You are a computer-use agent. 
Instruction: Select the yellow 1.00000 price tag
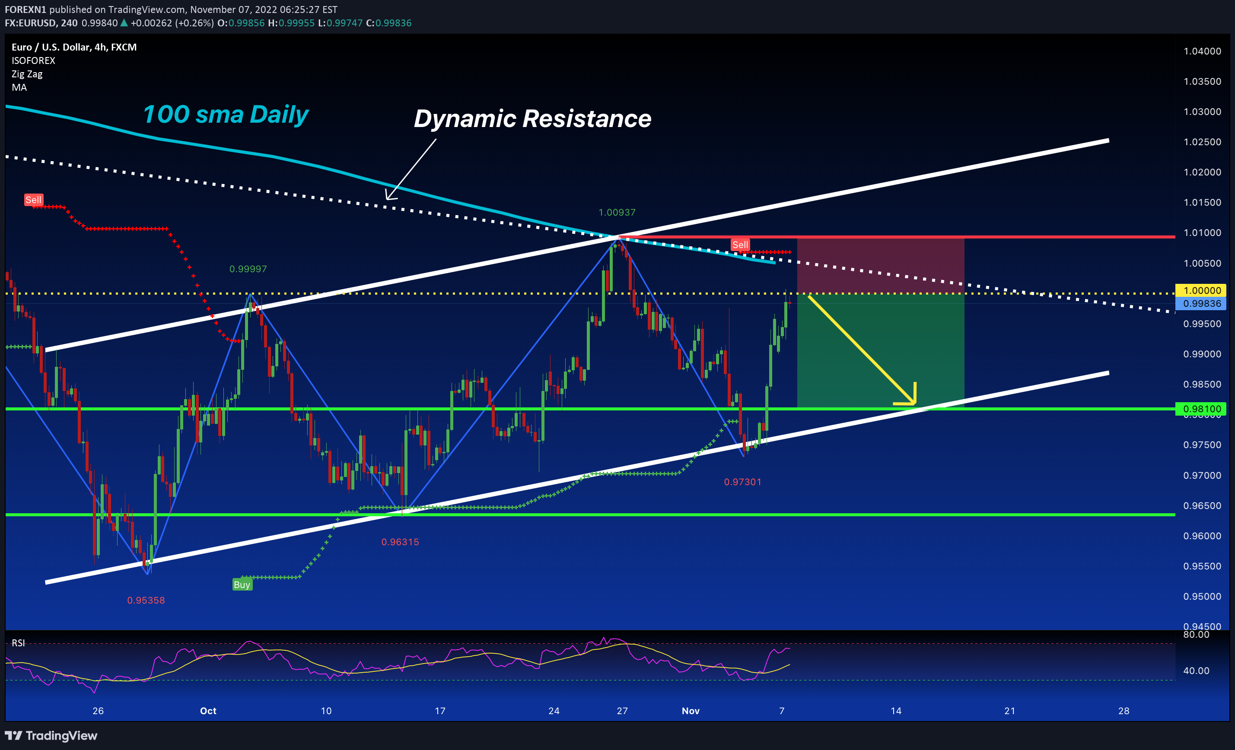click(x=1200, y=290)
